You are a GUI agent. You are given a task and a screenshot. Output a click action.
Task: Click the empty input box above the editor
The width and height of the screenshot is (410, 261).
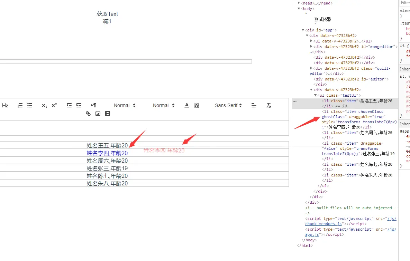pyautogui.click(x=126, y=61)
